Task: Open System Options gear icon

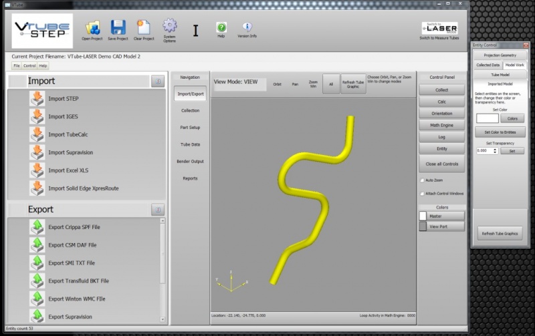Action: (x=170, y=26)
